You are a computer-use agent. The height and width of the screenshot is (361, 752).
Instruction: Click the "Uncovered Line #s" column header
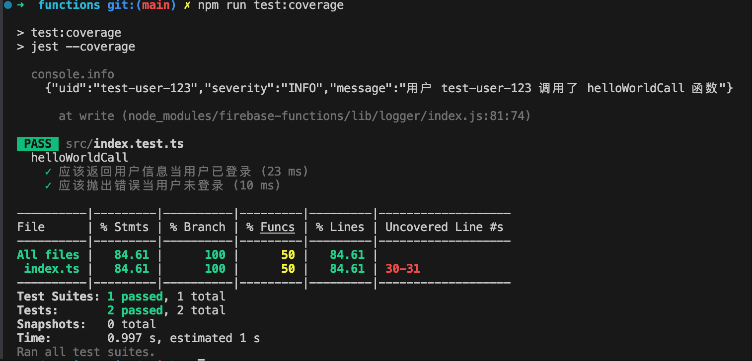(x=444, y=227)
